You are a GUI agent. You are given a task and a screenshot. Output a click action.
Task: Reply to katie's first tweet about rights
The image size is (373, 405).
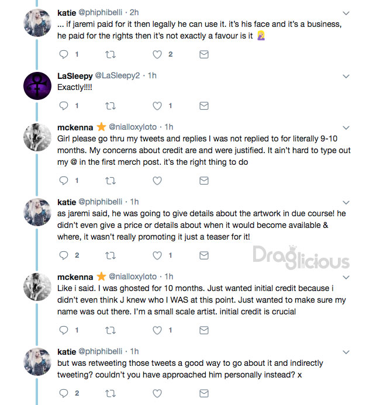click(x=64, y=55)
